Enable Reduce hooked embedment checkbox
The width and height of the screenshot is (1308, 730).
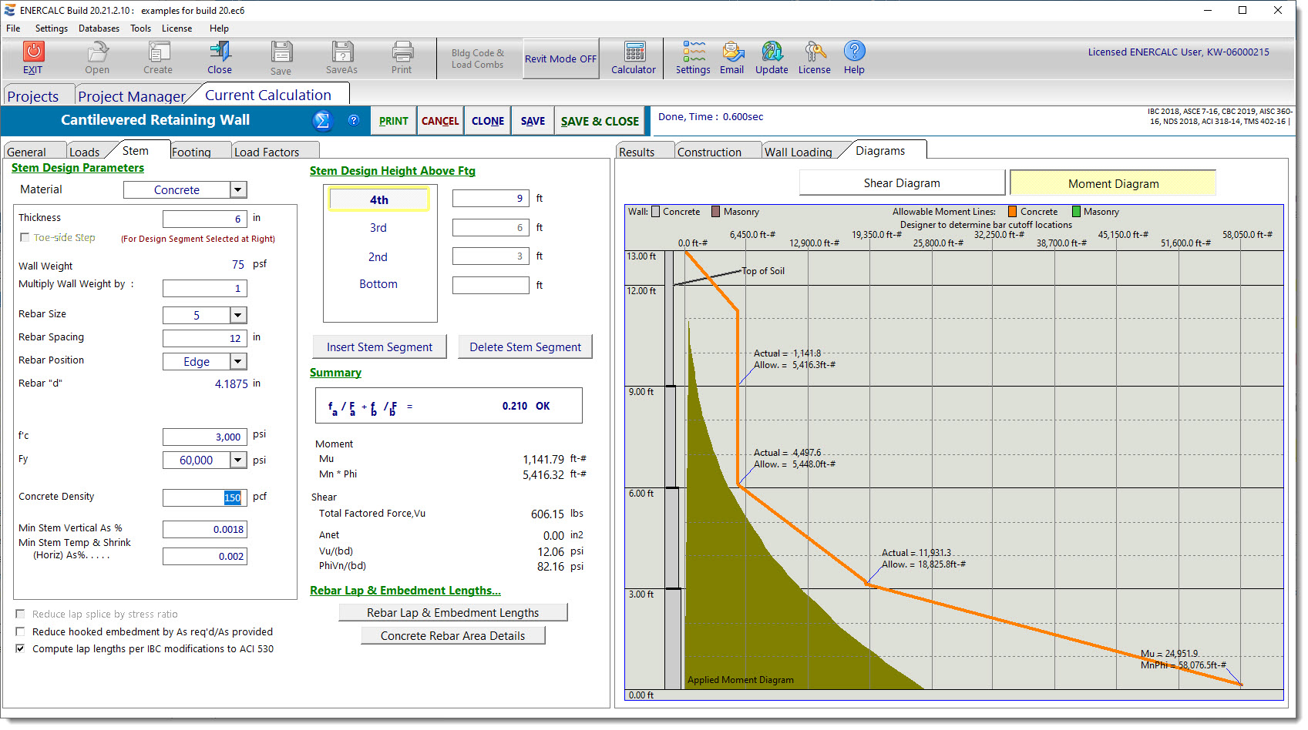point(21,631)
